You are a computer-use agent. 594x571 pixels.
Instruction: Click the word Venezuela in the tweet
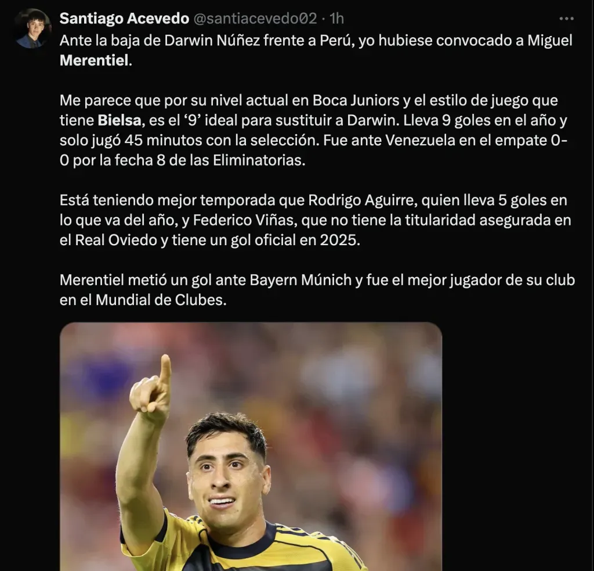click(x=420, y=141)
